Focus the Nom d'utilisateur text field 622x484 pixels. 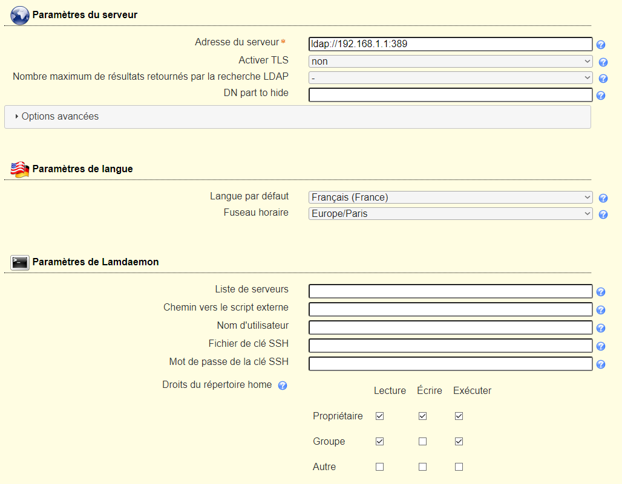[x=450, y=328]
